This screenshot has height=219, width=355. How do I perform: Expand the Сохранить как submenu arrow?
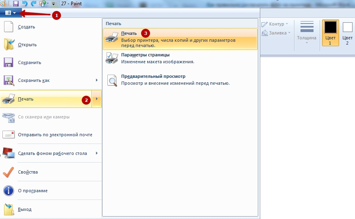[97, 80]
